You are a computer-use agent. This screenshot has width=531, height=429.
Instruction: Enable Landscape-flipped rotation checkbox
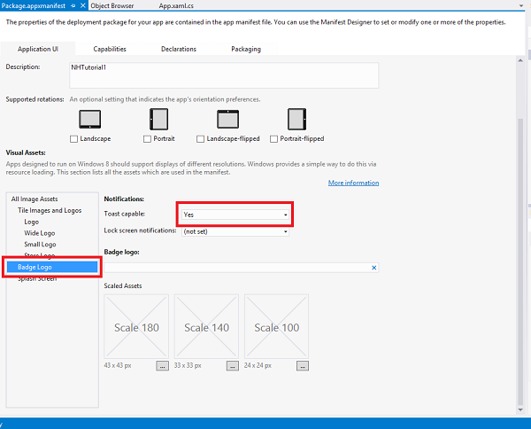click(x=200, y=139)
